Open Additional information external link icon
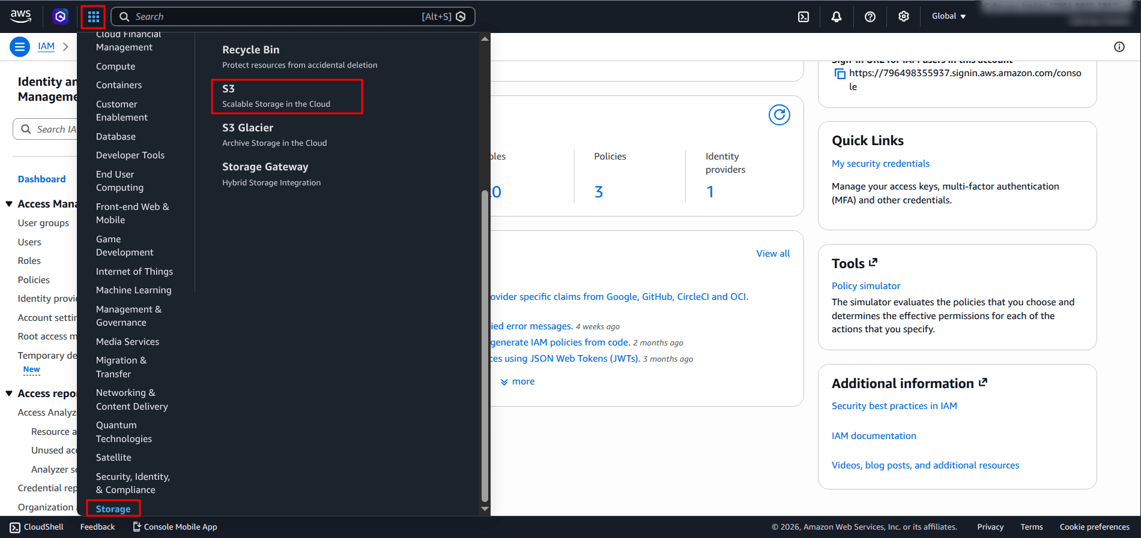This screenshot has width=1141, height=538. click(983, 382)
